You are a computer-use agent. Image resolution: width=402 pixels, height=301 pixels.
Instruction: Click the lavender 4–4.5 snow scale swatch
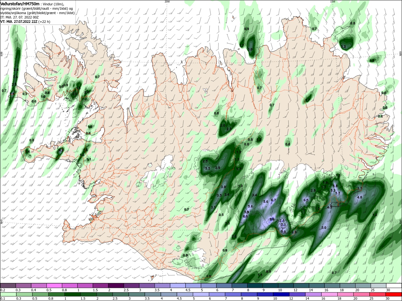178,285
